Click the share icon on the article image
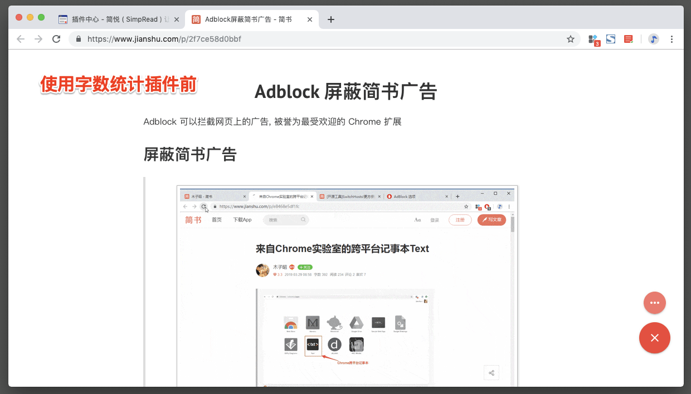 coord(492,373)
